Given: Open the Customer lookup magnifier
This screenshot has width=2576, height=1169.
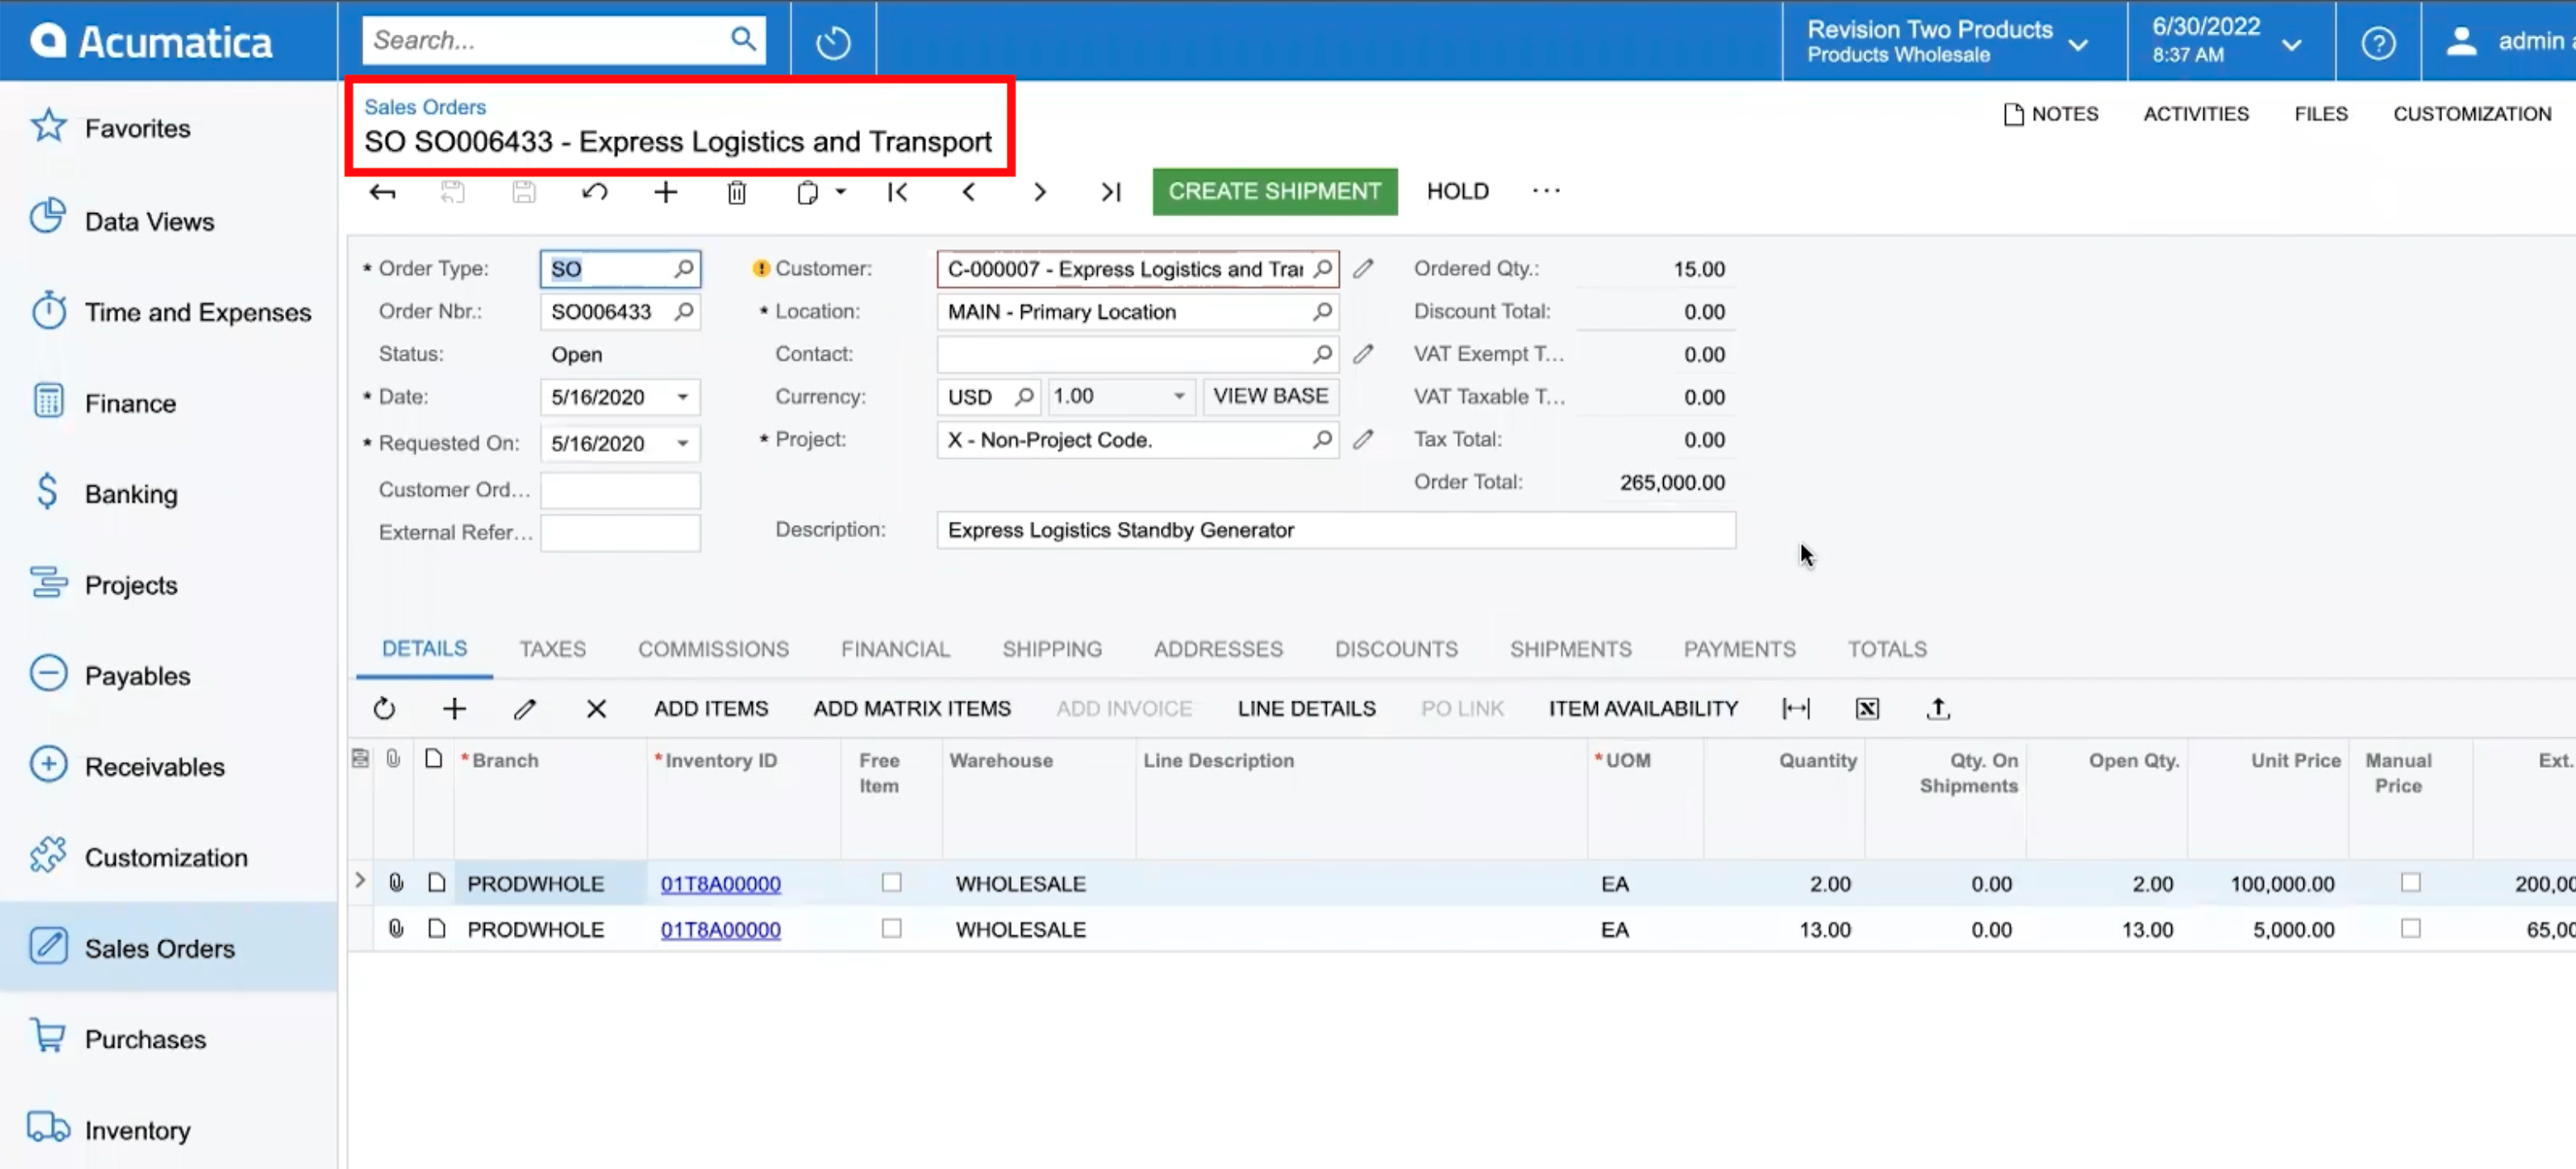Looking at the screenshot, I should pyautogui.click(x=1322, y=269).
